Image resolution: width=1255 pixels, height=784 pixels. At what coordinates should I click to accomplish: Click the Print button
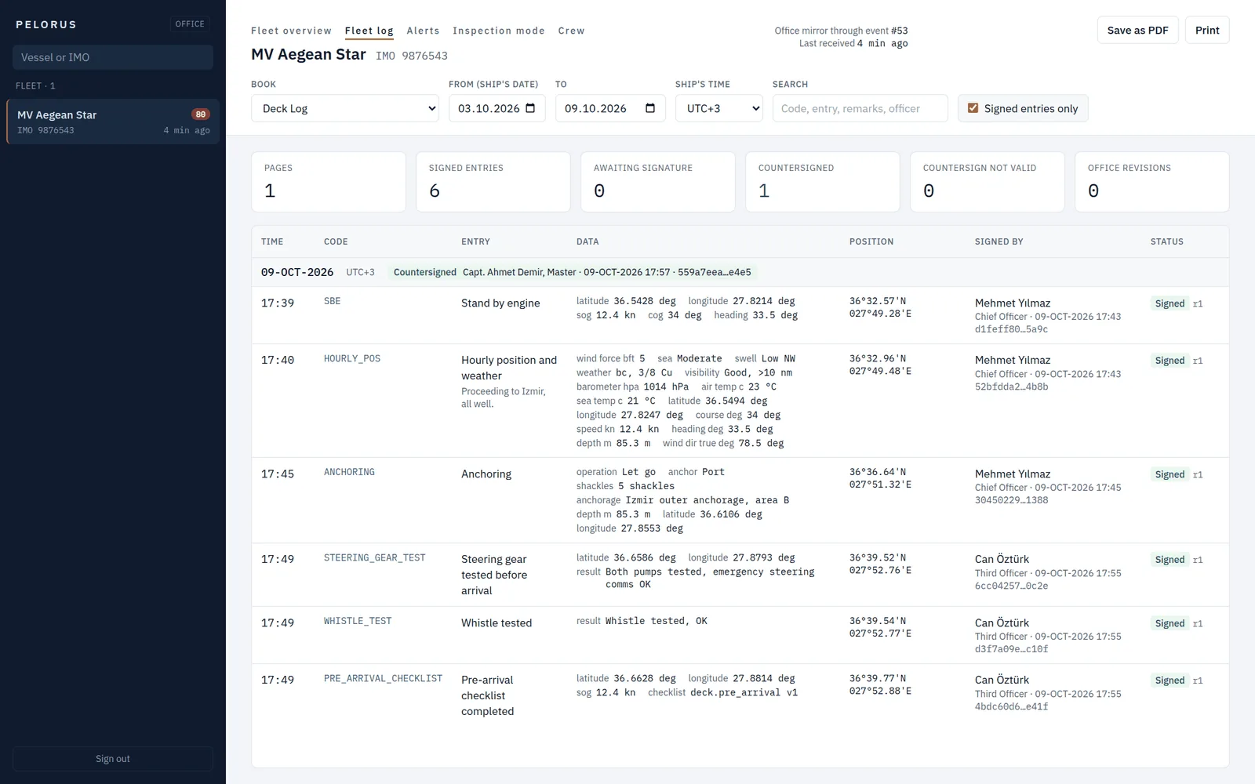(1207, 30)
